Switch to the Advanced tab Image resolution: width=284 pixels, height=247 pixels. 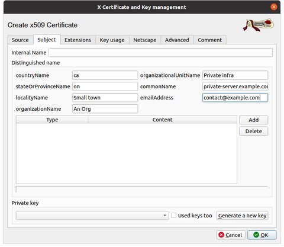click(x=177, y=40)
